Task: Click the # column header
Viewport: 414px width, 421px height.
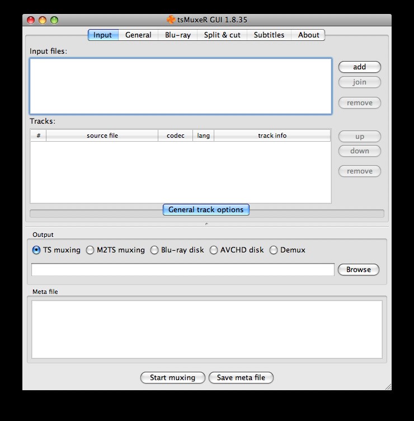Action: [x=39, y=135]
